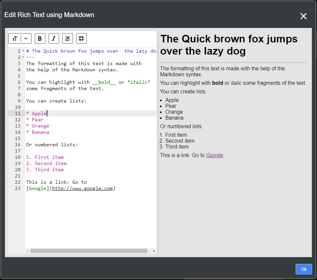Collapse the fold arrow on line 1
The width and height of the screenshot is (317, 280).
pos(23,51)
